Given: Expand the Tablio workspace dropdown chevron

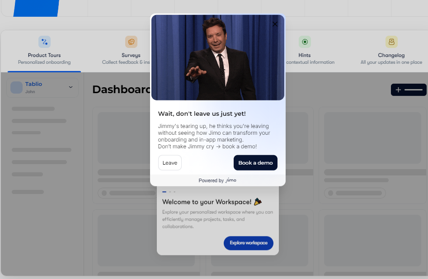Looking at the screenshot, I should [x=71, y=87].
